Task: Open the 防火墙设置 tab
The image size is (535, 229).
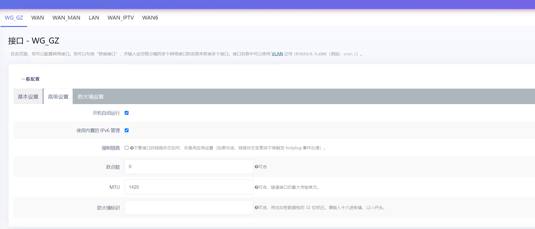Action: pos(91,97)
